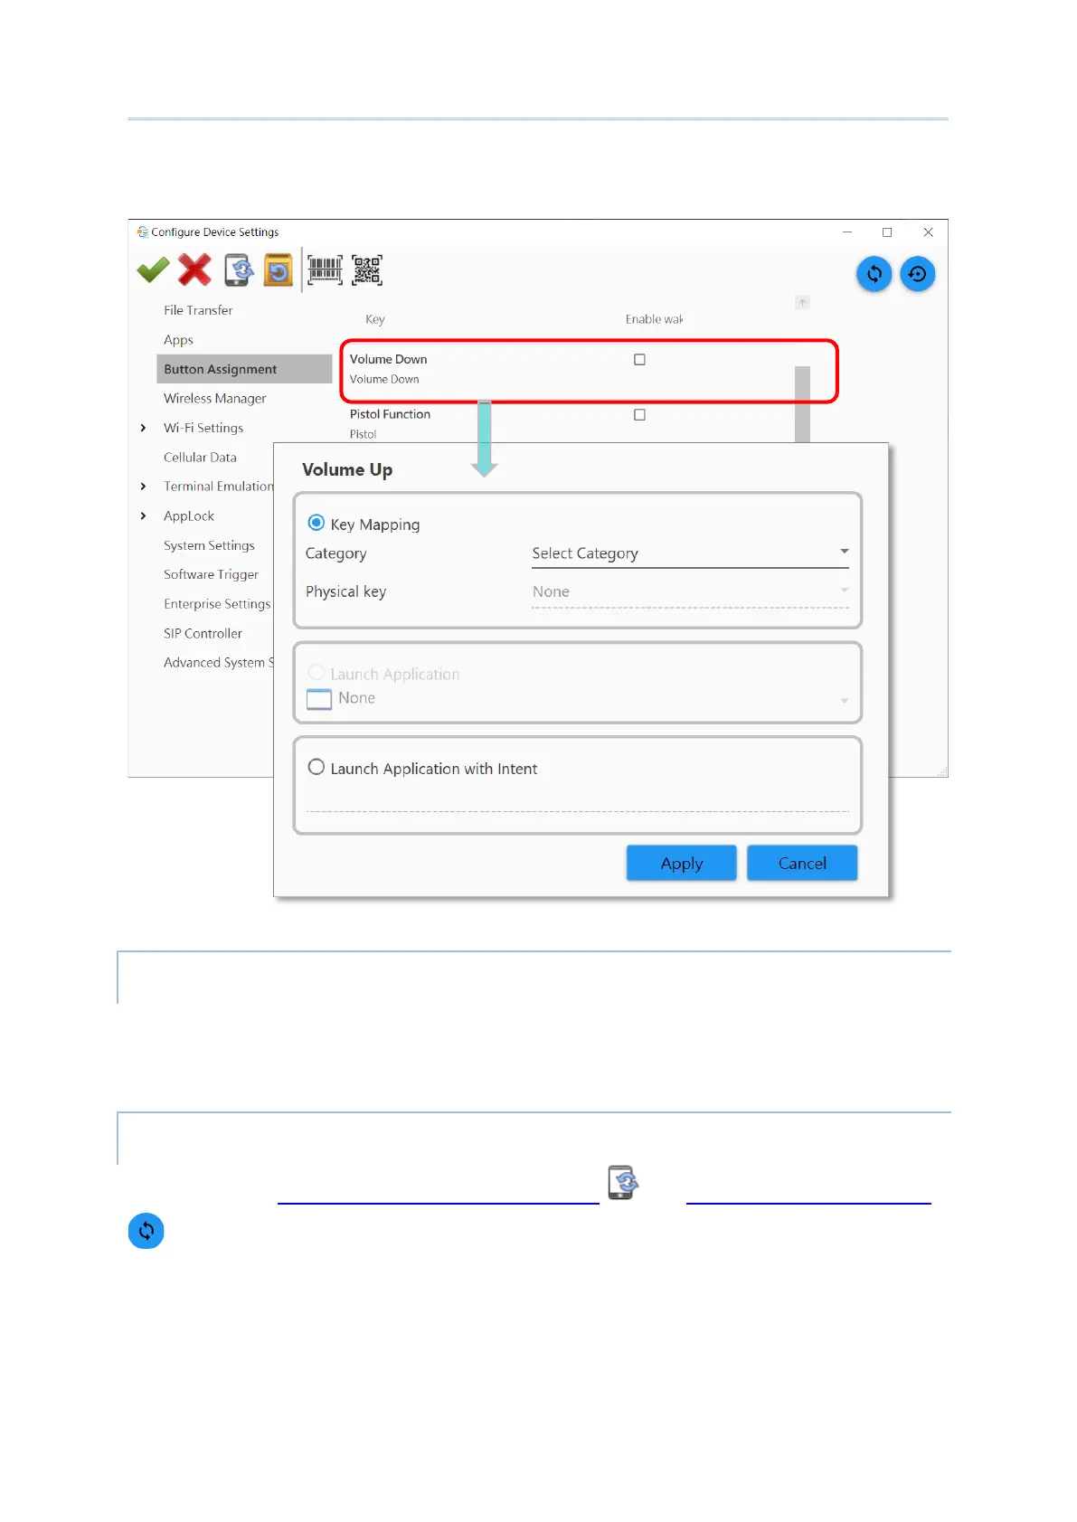
Task: Click the Key column header
Action: 375,319
